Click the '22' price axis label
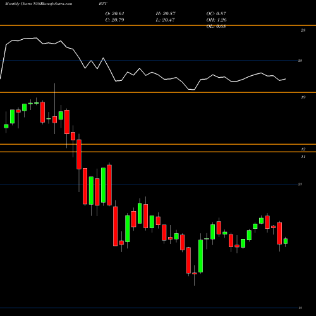This screenshot has height=316, width=316. pos(300,184)
